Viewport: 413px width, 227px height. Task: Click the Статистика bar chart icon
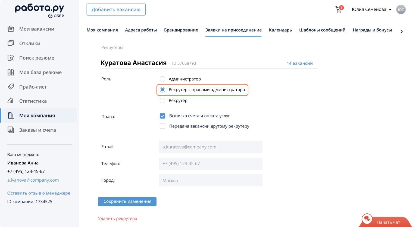pos(11,101)
